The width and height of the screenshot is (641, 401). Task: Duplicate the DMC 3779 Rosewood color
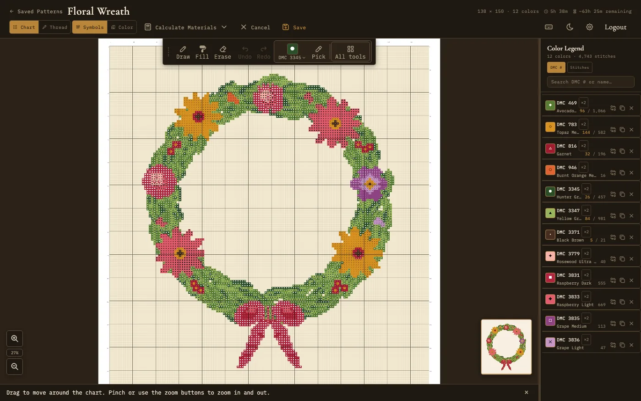(622, 259)
